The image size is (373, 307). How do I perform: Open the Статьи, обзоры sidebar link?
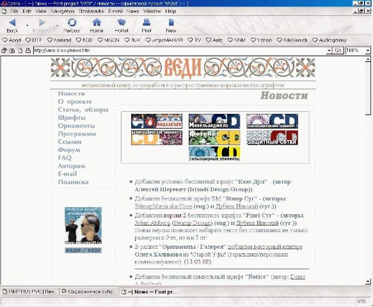click(83, 109)
